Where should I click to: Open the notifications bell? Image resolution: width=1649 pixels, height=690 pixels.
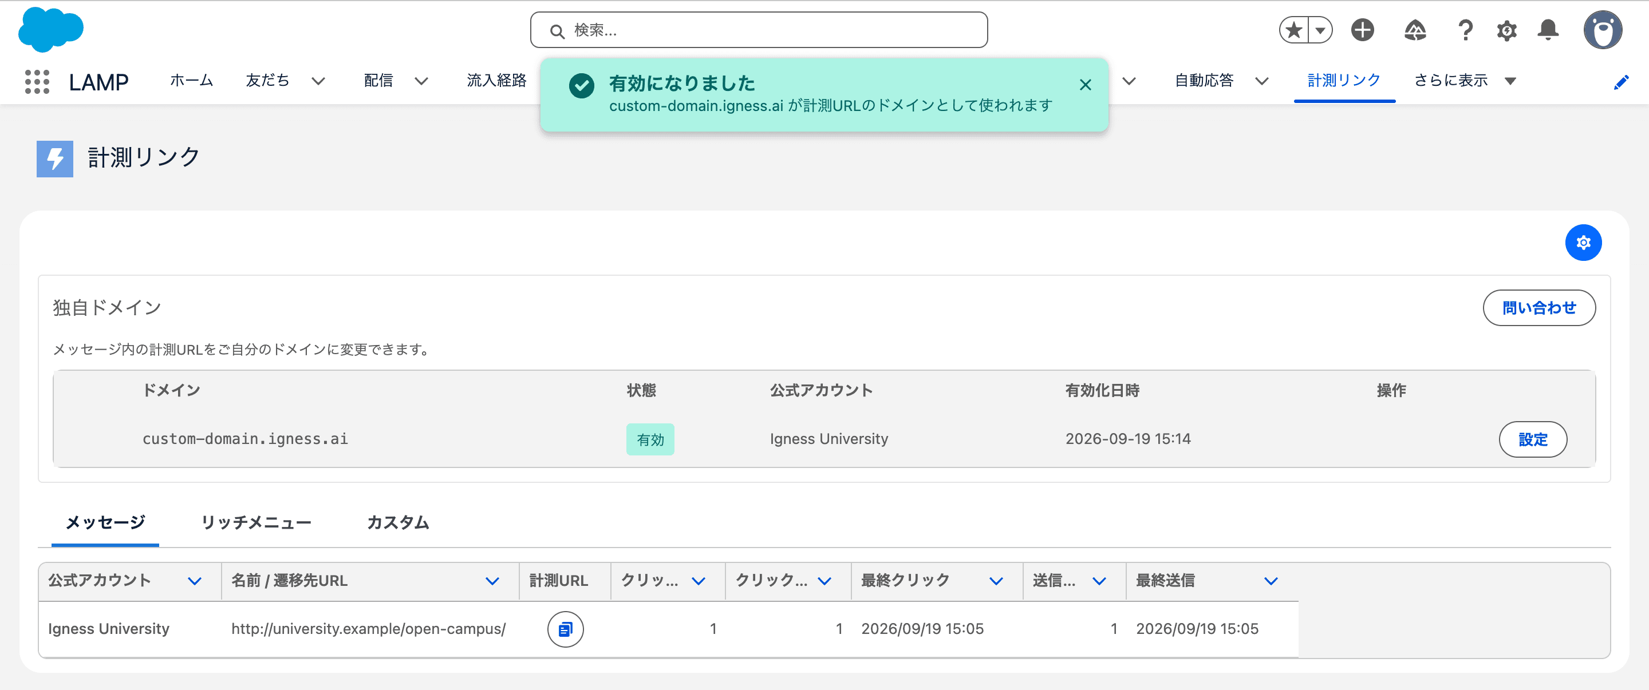(1548, 30)
